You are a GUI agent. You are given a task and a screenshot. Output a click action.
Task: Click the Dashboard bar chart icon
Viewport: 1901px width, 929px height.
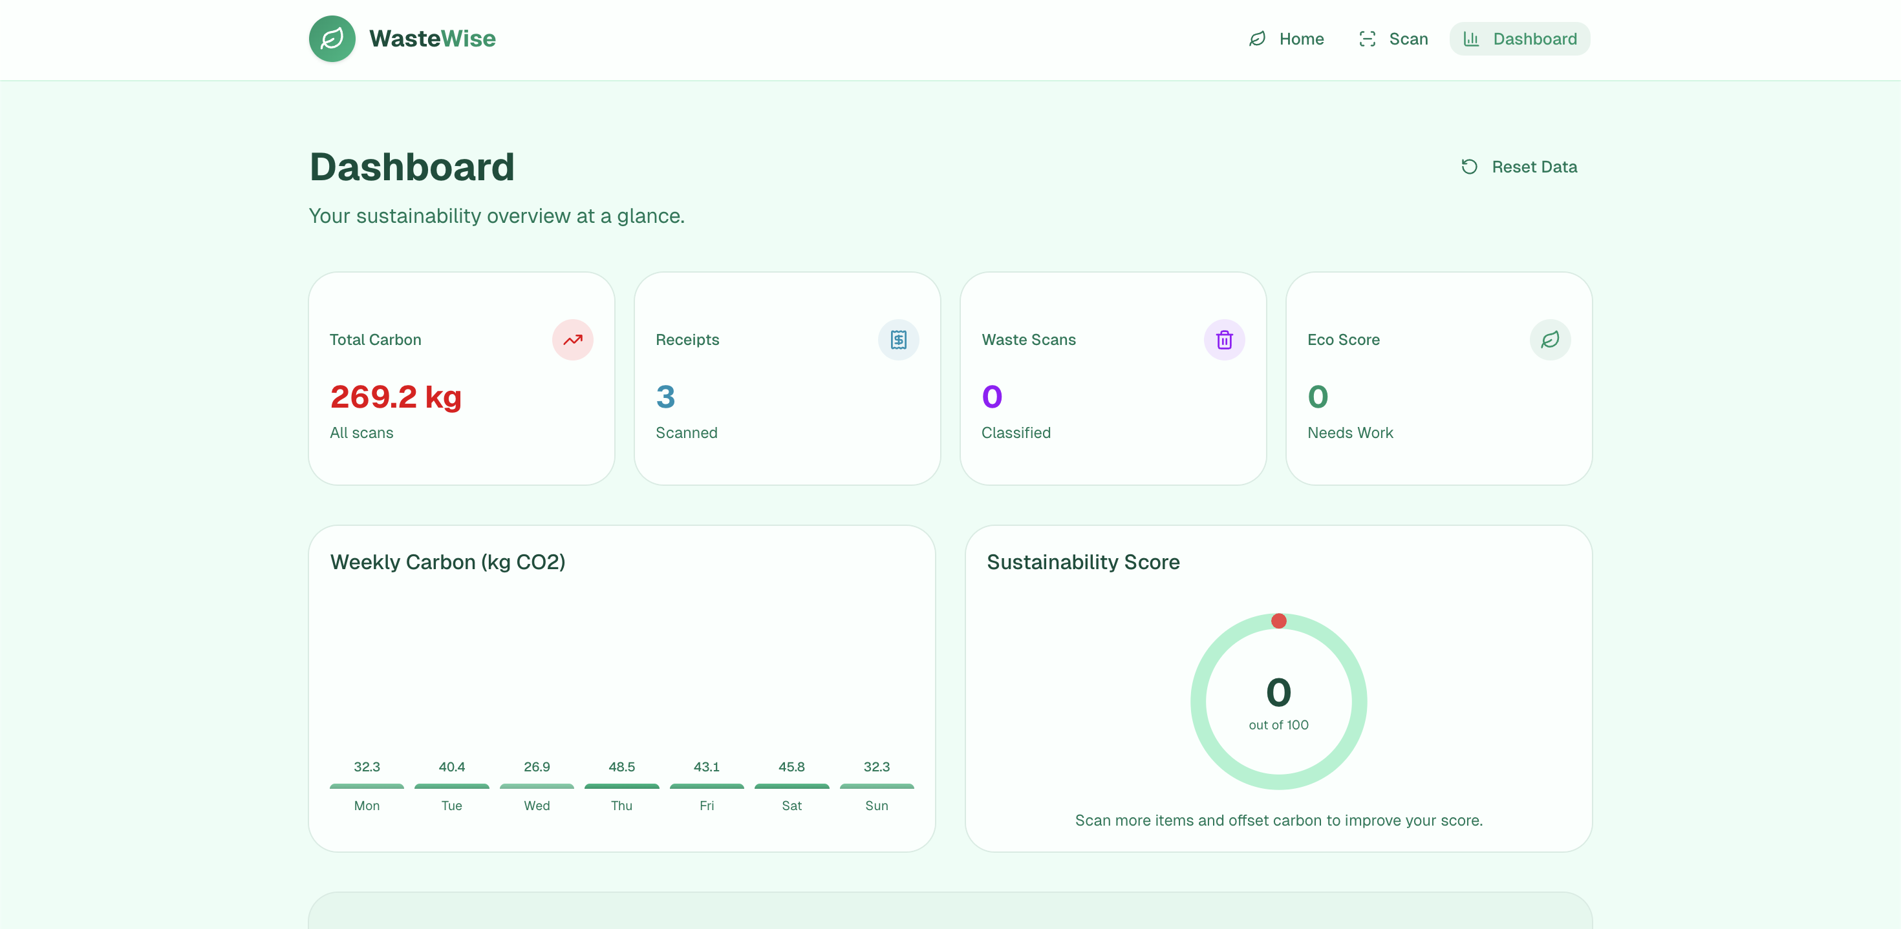[x=1472, y=39]
